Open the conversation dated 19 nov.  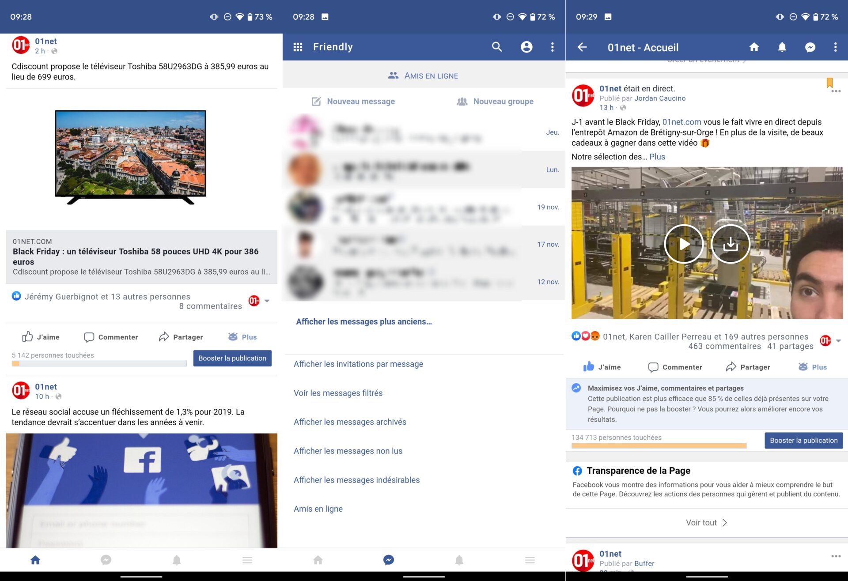424,207
